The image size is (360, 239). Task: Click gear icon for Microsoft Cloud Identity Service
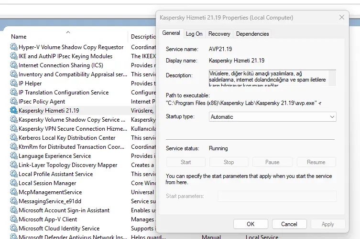[14, 228]
